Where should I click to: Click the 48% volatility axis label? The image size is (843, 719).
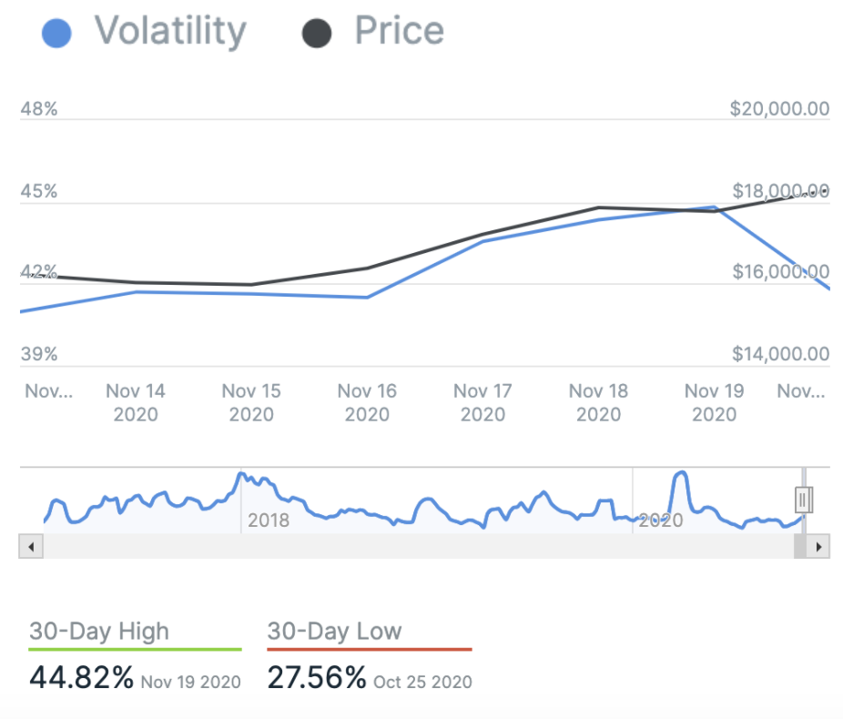(39, 109)
